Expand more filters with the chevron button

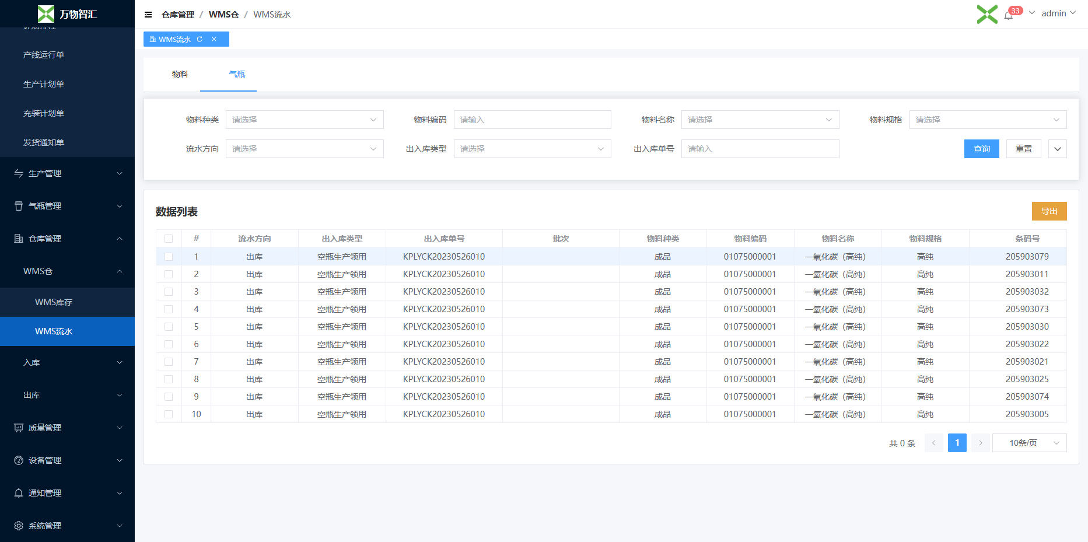pos(1057,149)
